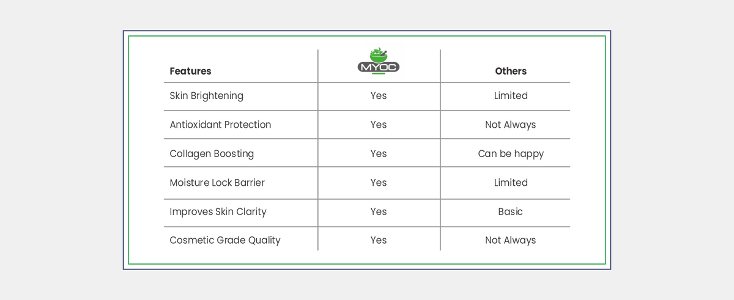
Task: Click the Moisture Lock Barrier label
Action: (217, 183)
